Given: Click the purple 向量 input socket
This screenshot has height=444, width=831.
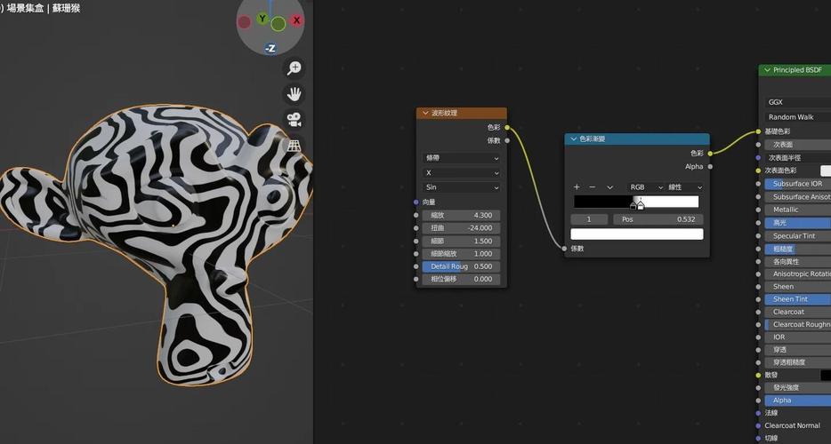Looking at the screenshot, I should 416,202.
